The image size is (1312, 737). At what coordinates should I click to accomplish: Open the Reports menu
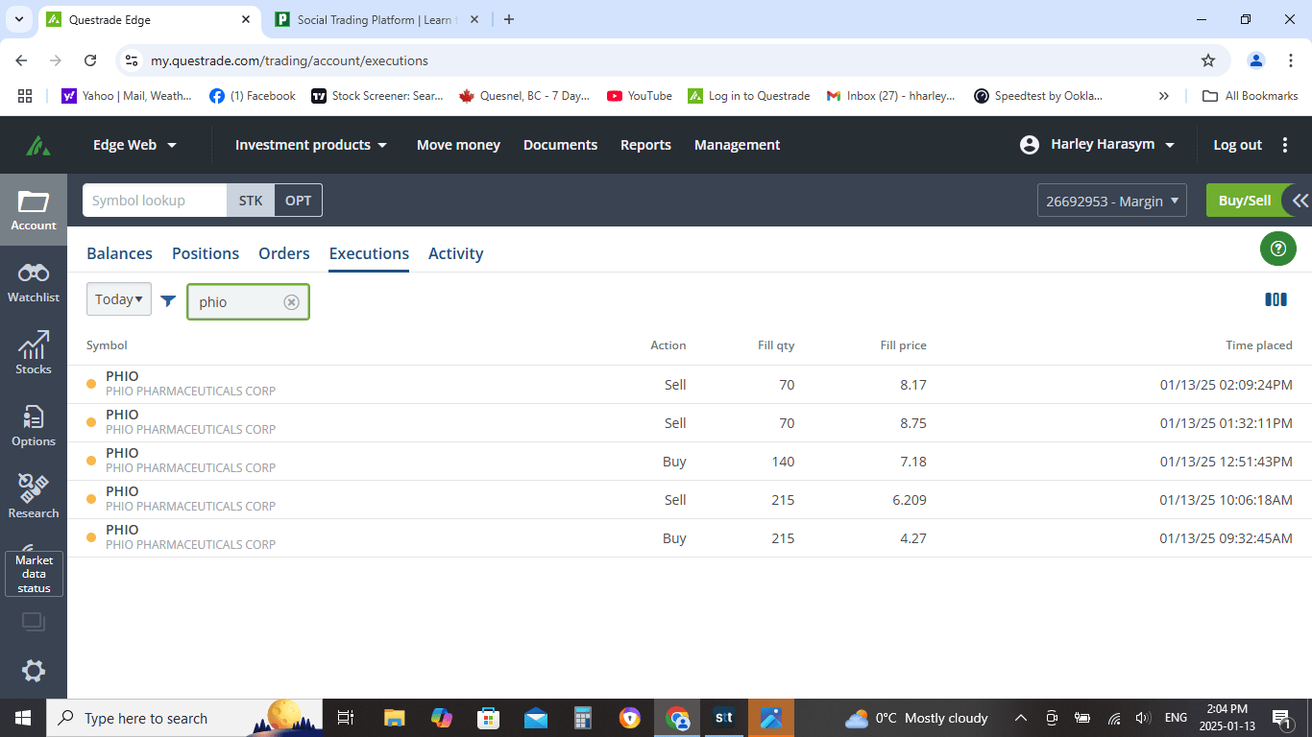(645, 145)
